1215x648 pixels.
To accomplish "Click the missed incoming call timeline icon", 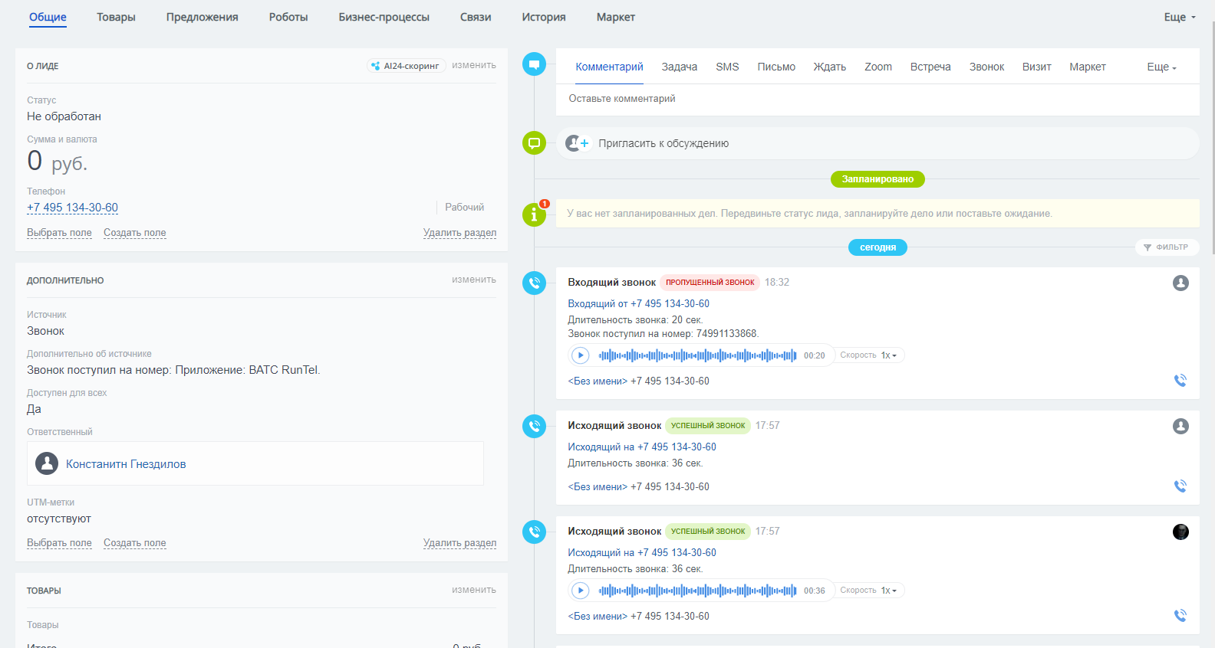I will 534,283.
